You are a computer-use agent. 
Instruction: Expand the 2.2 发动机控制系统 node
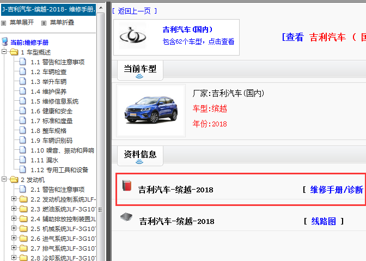click(x=14, y=199)
